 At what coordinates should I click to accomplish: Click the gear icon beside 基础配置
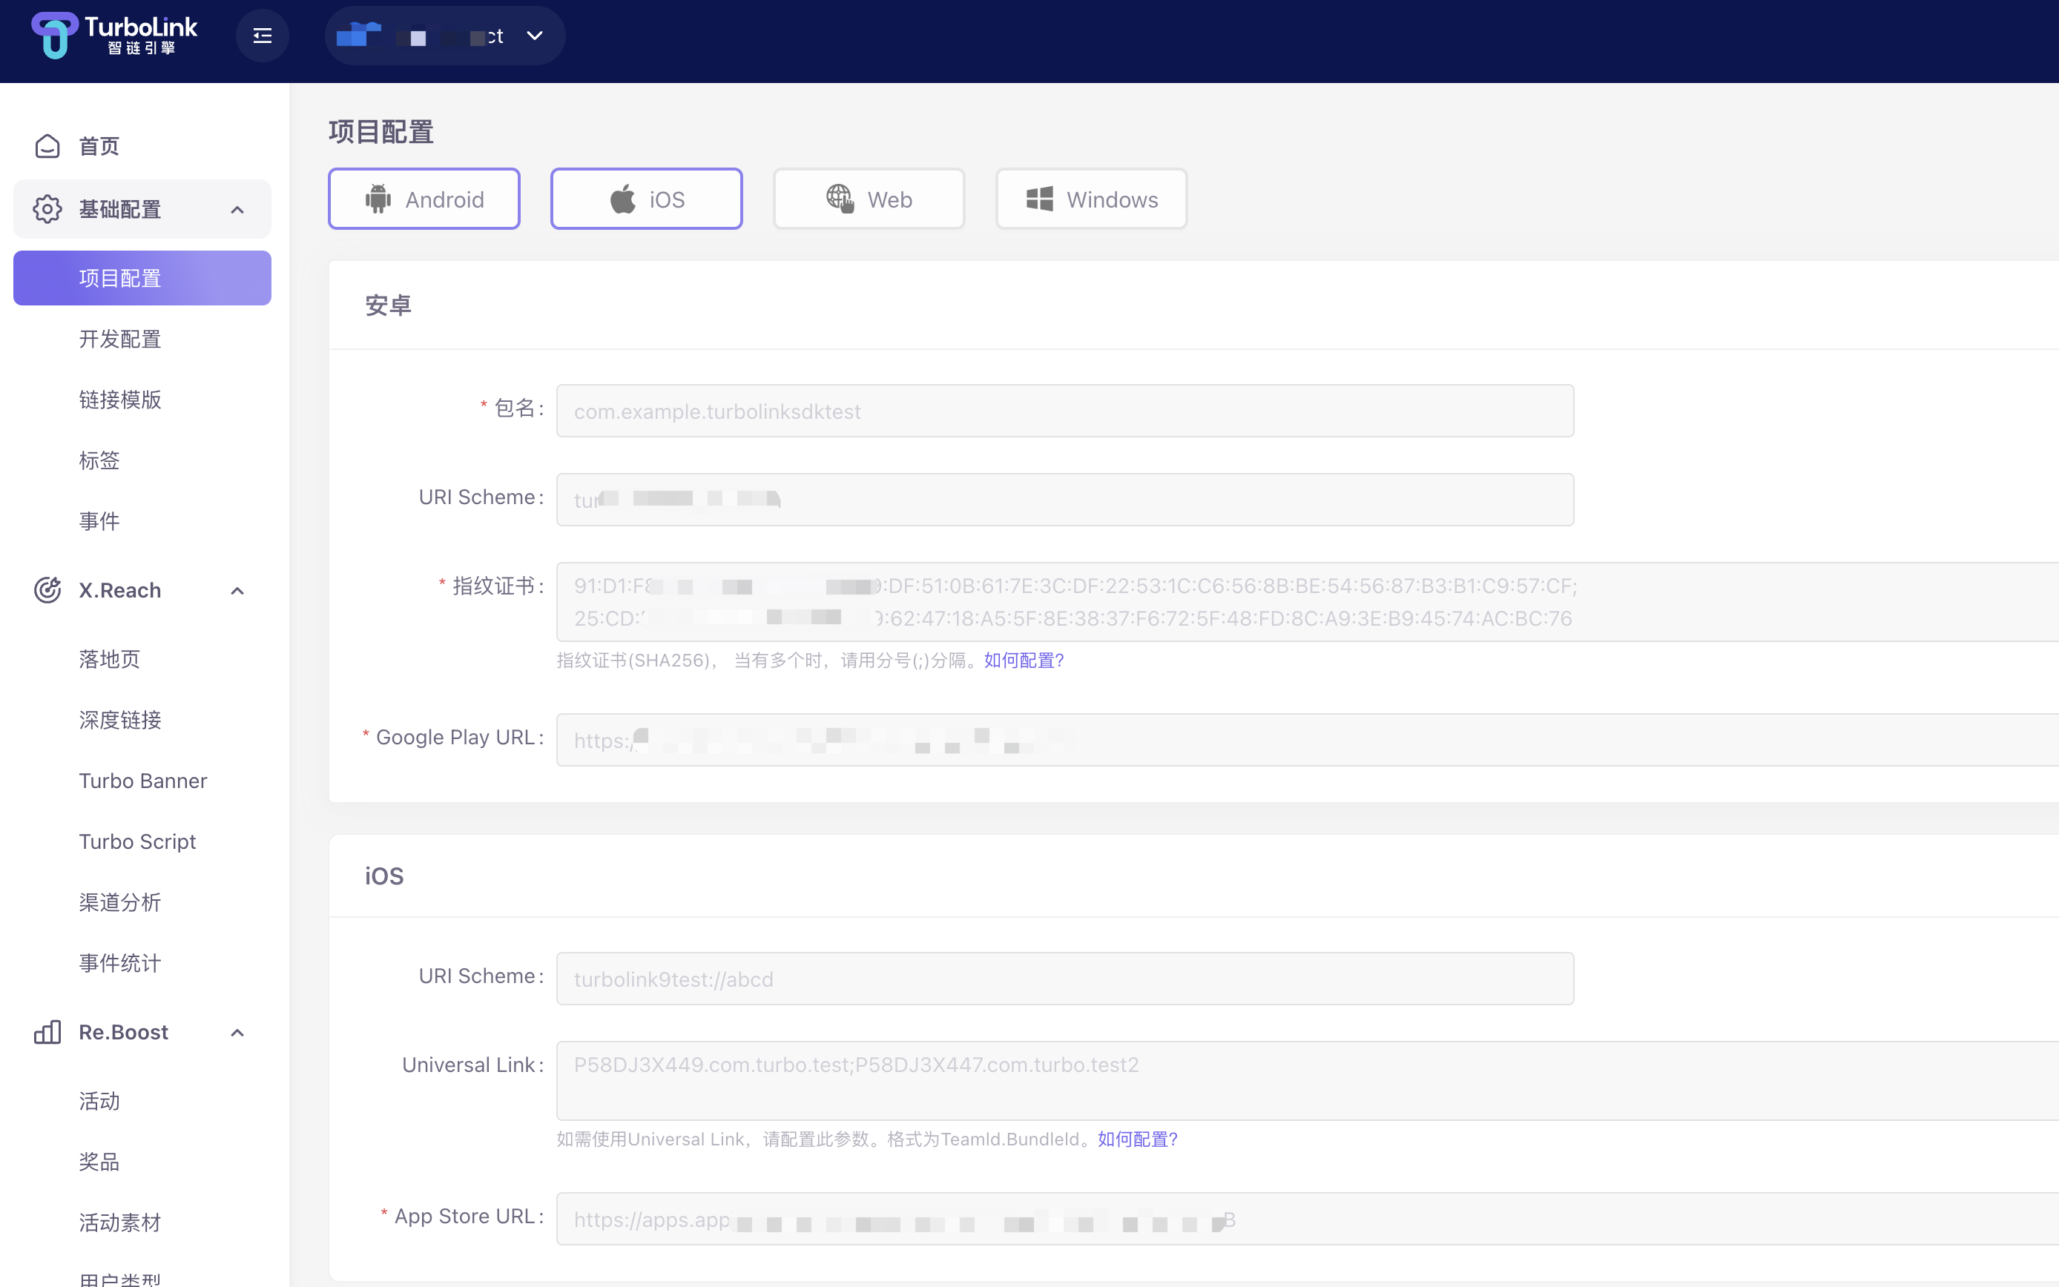pos(47,209)
